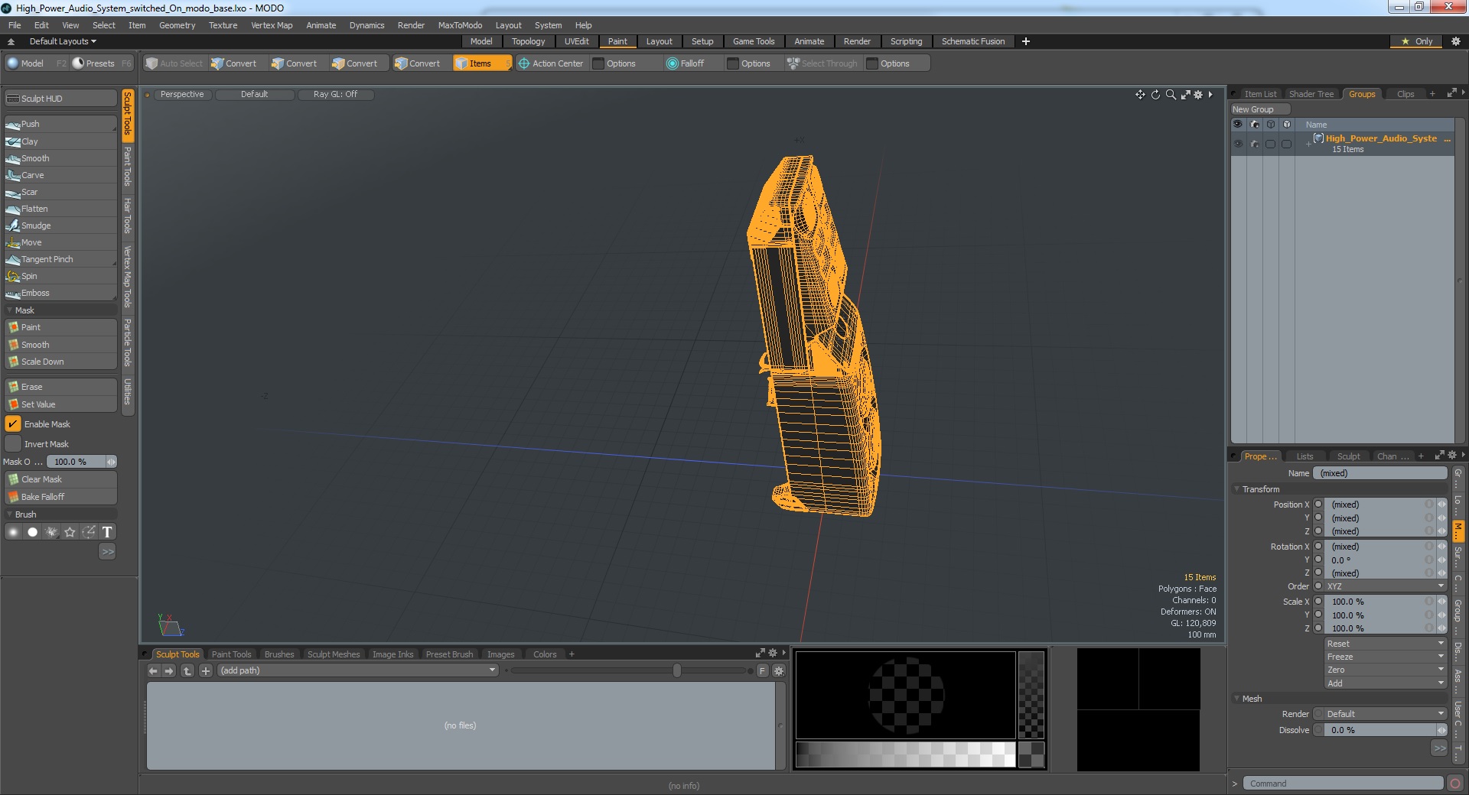
Task: Choose the Hard brush tip icon
Action: (x=32, y=532)
